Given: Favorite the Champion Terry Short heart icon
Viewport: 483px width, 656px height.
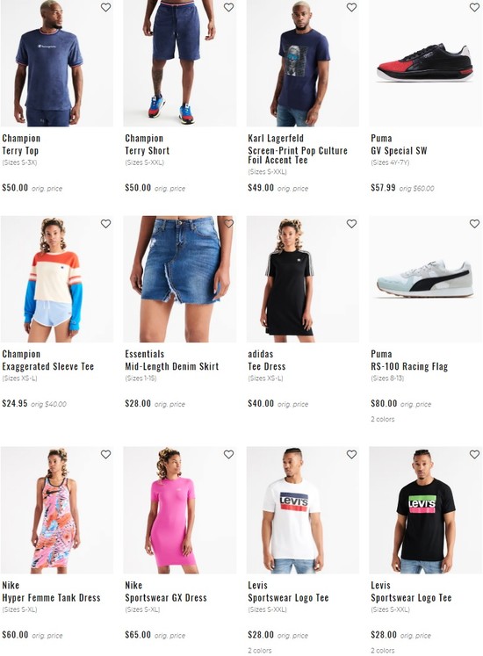Looking at the screenshot, I should point(228,8).
